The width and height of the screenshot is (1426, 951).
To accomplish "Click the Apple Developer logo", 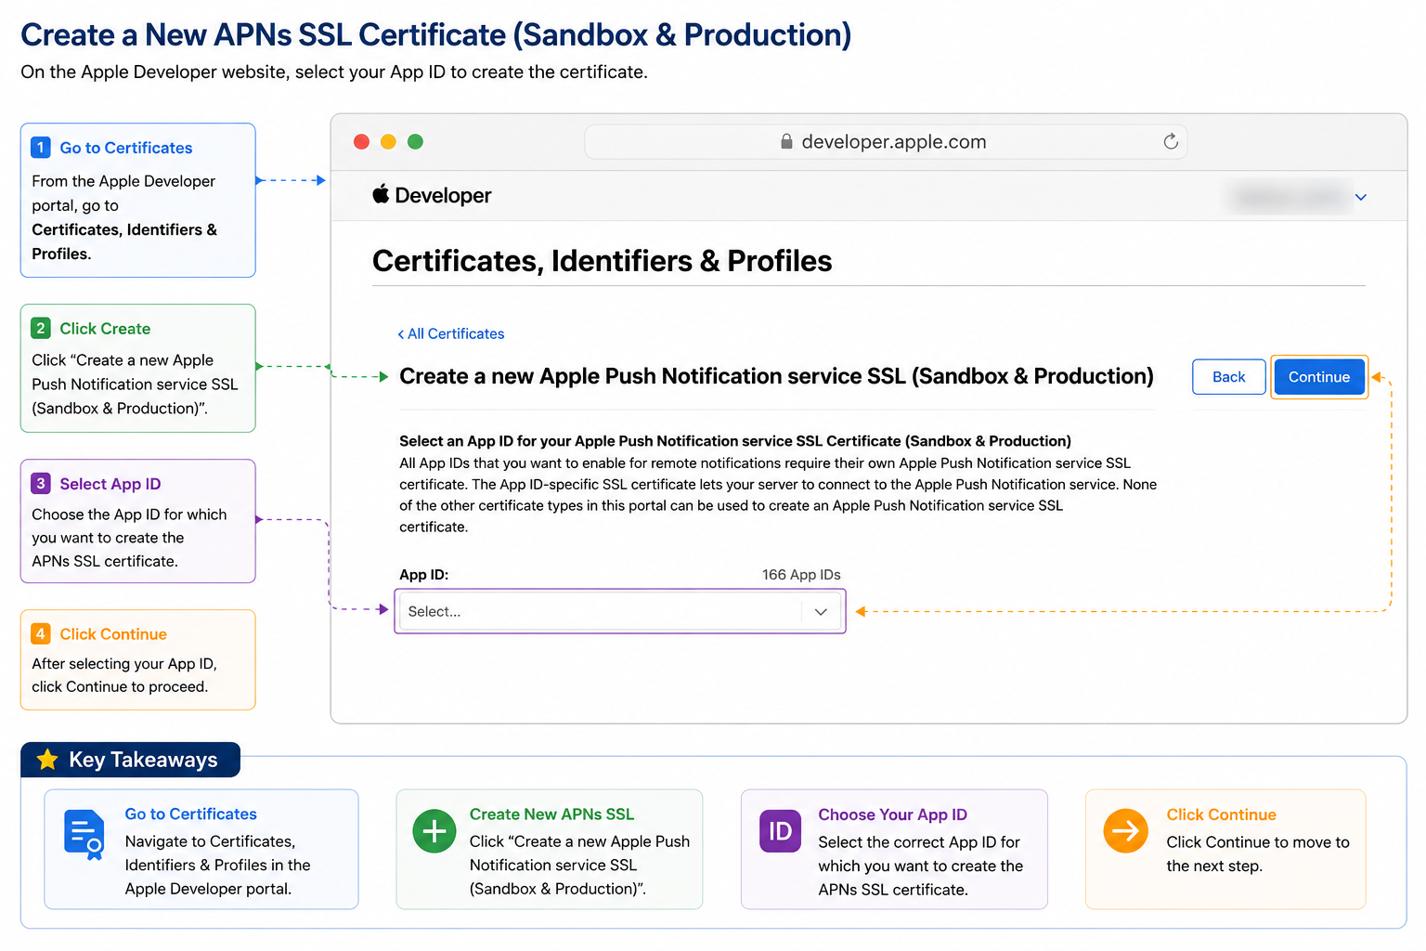I will click(432, 195).
